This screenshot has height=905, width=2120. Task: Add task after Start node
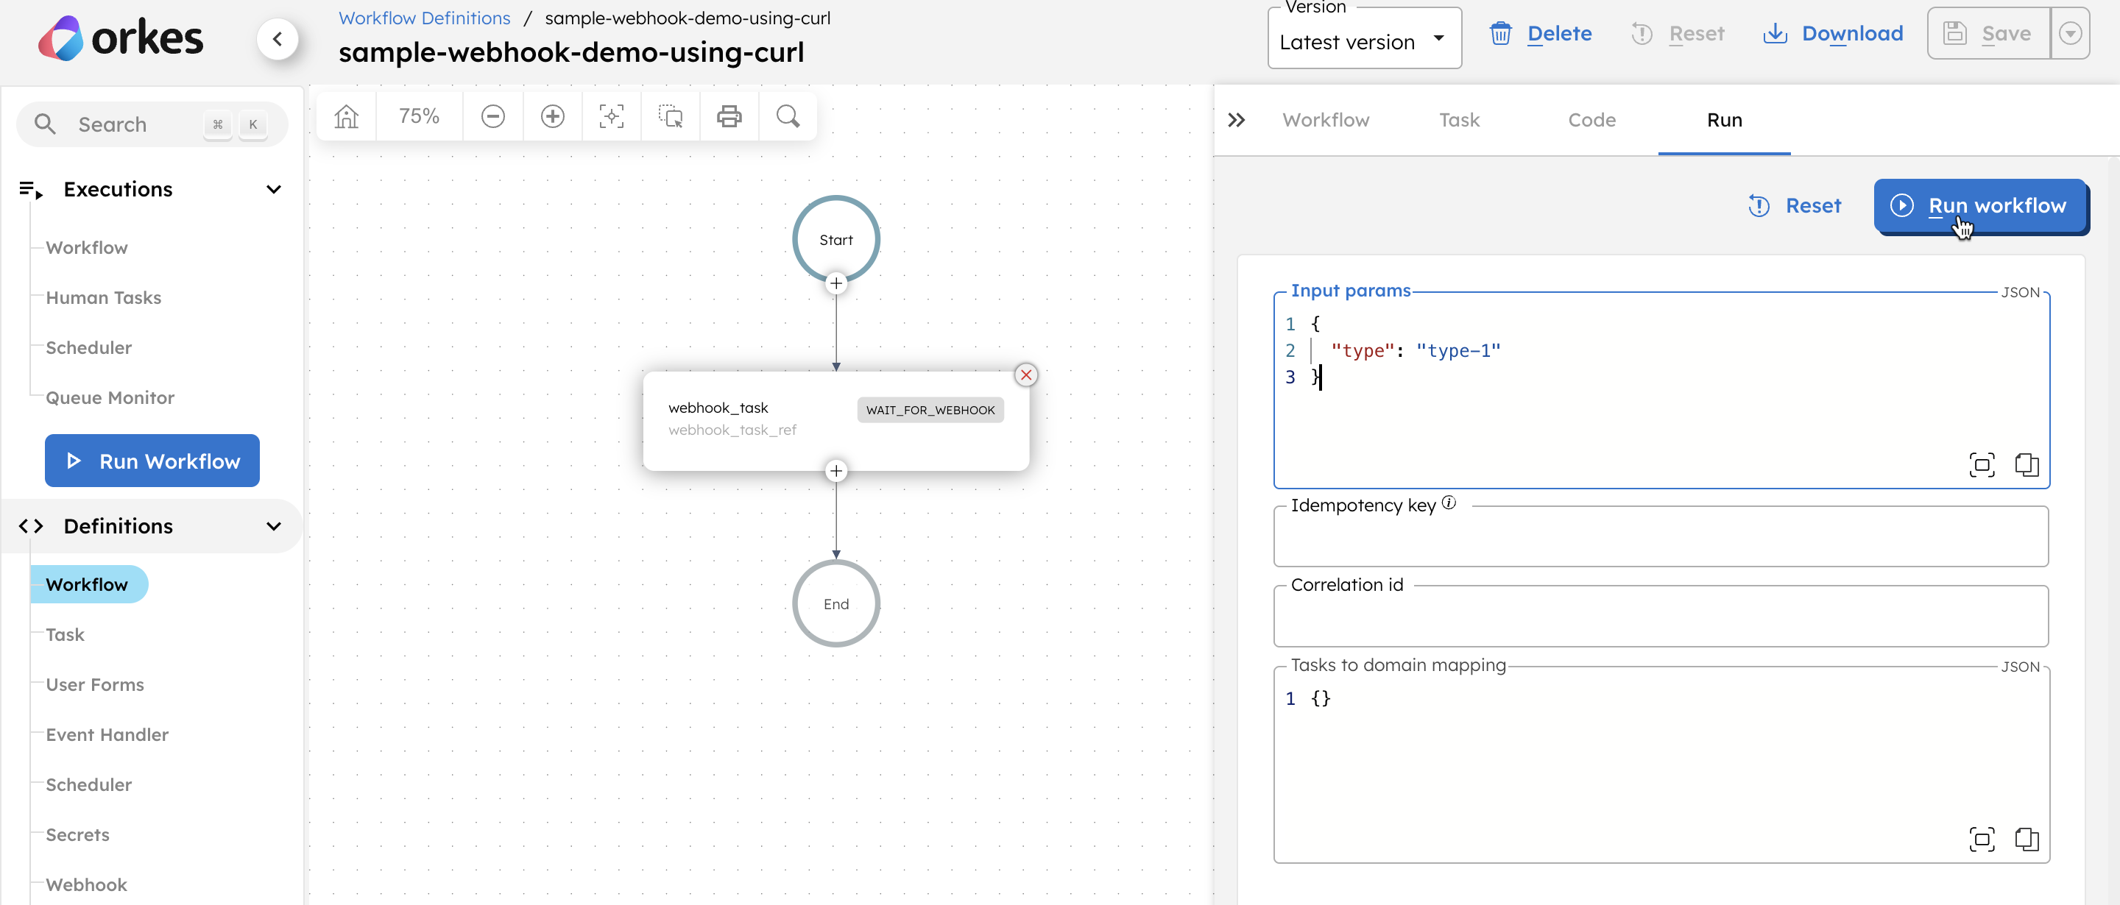click(x=836, y=283)
